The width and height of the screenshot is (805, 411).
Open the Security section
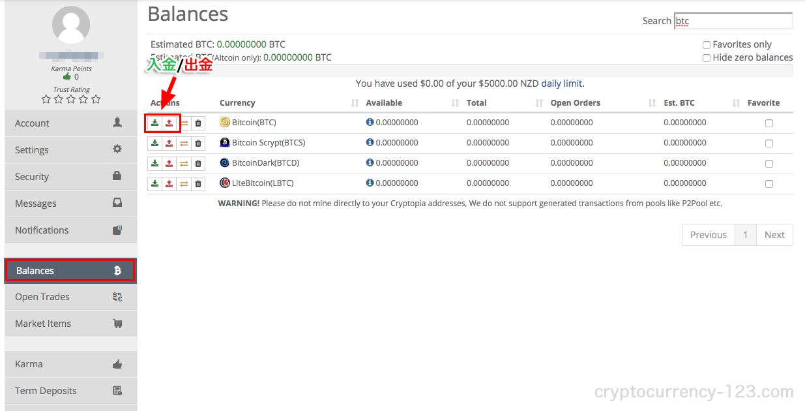pyautogui.click(x=70, y=177)
